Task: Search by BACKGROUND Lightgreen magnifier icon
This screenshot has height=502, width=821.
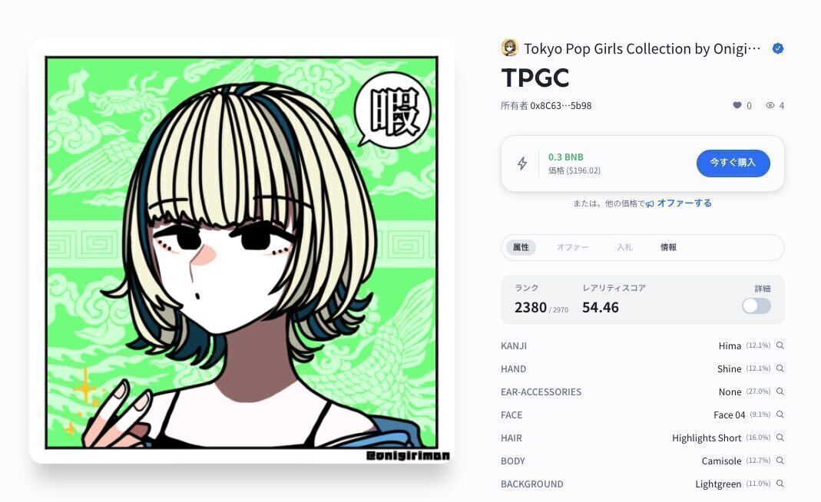Action: click(x=780, y=484)
